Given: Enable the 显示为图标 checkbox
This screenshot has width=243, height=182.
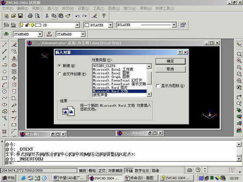Looking at the screenshot, I should tap(158, 86).
